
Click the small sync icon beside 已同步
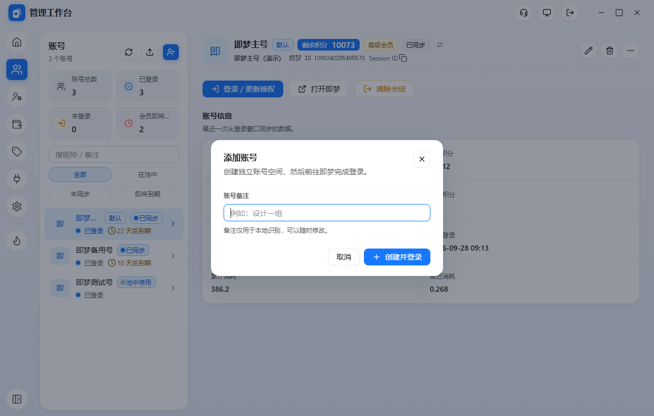[x=440, y=45]
